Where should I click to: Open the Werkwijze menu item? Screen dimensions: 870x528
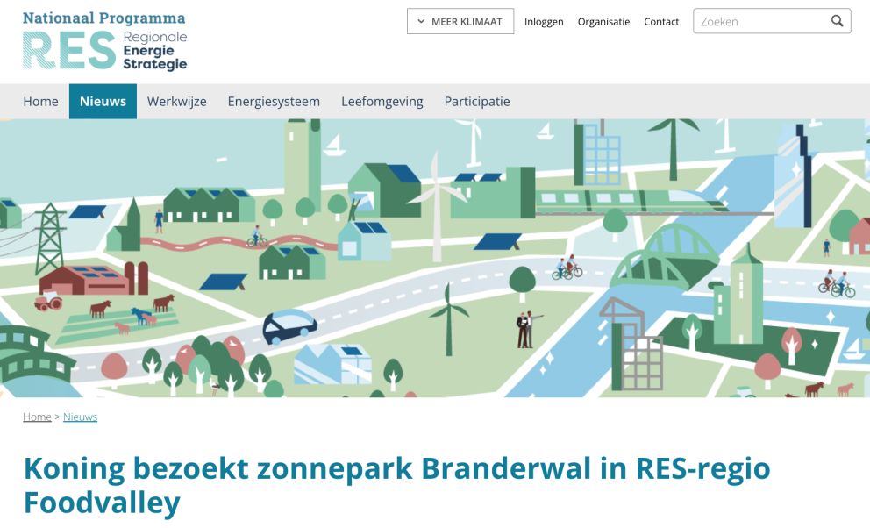click(x=176, y=102)
